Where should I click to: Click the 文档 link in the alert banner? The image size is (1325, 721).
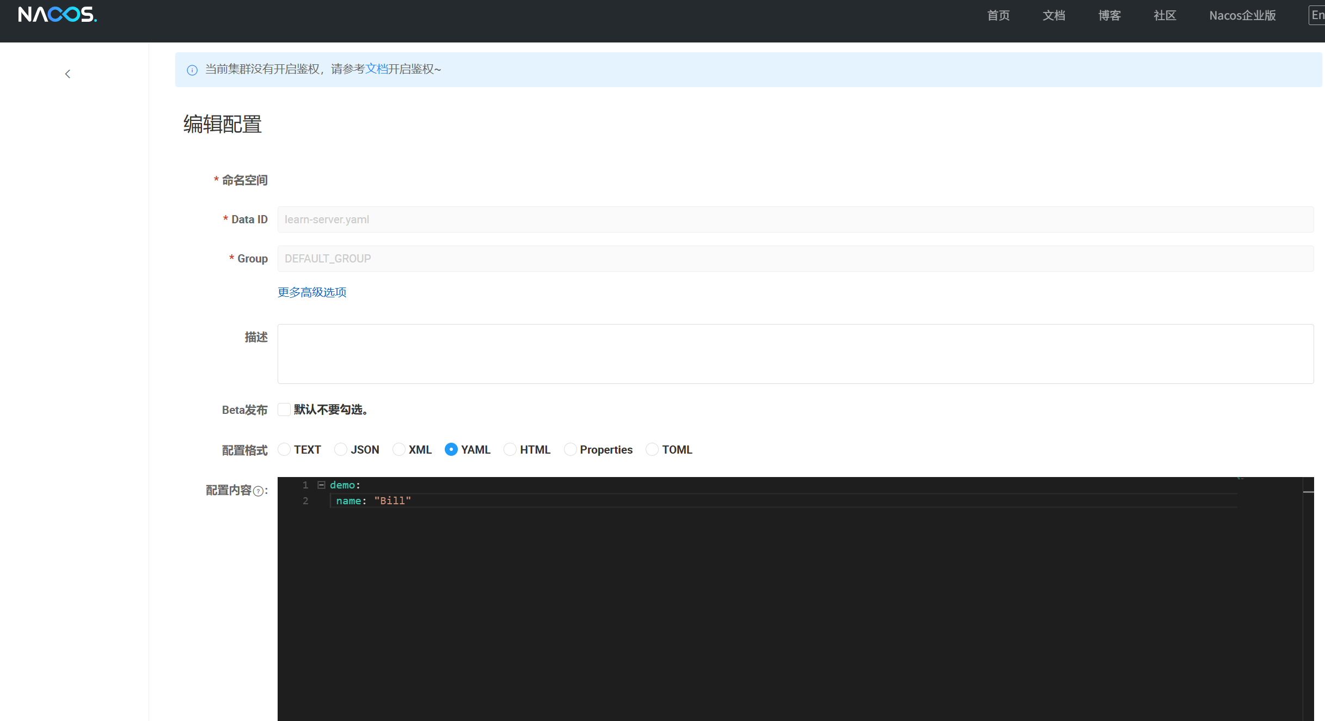tap(376, 69)
